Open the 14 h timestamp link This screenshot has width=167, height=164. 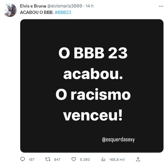90,6
